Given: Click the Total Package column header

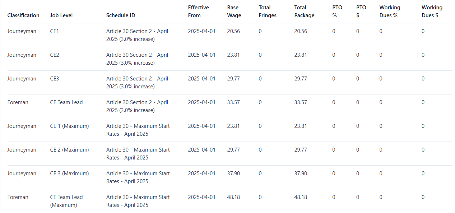Looking at the screenshot, I should (304, 11).
